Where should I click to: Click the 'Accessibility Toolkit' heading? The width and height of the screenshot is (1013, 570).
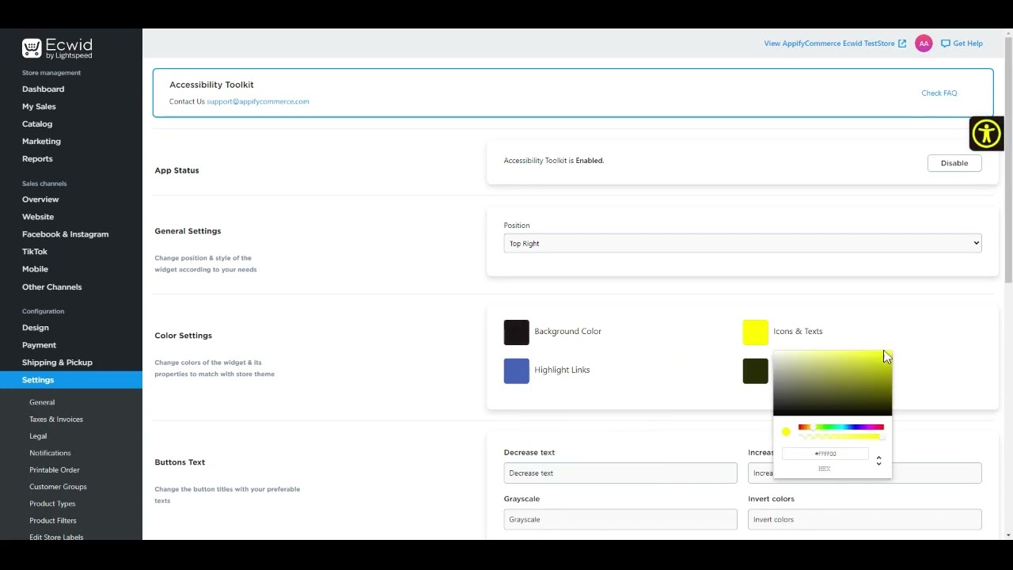point(211,85)
